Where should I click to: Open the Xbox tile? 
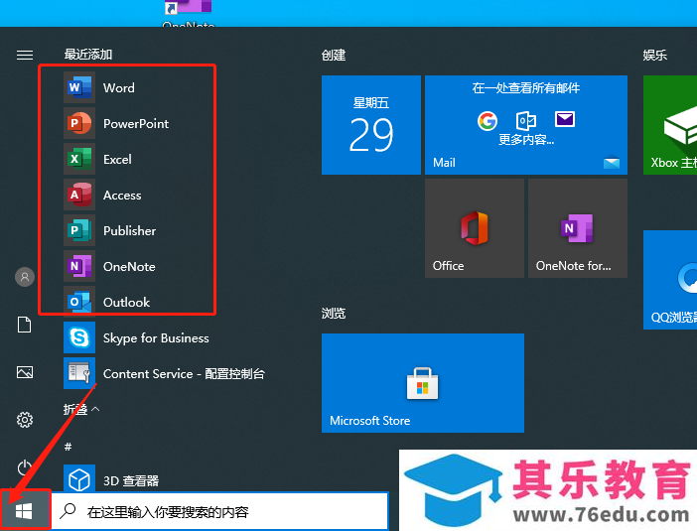pos(670,125)
